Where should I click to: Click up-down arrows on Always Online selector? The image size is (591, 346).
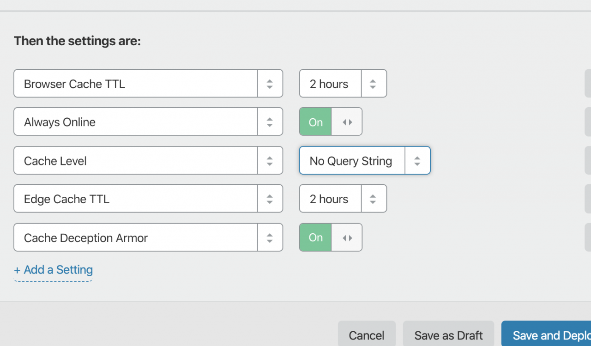pyautogui.click(x=270, y=122)
